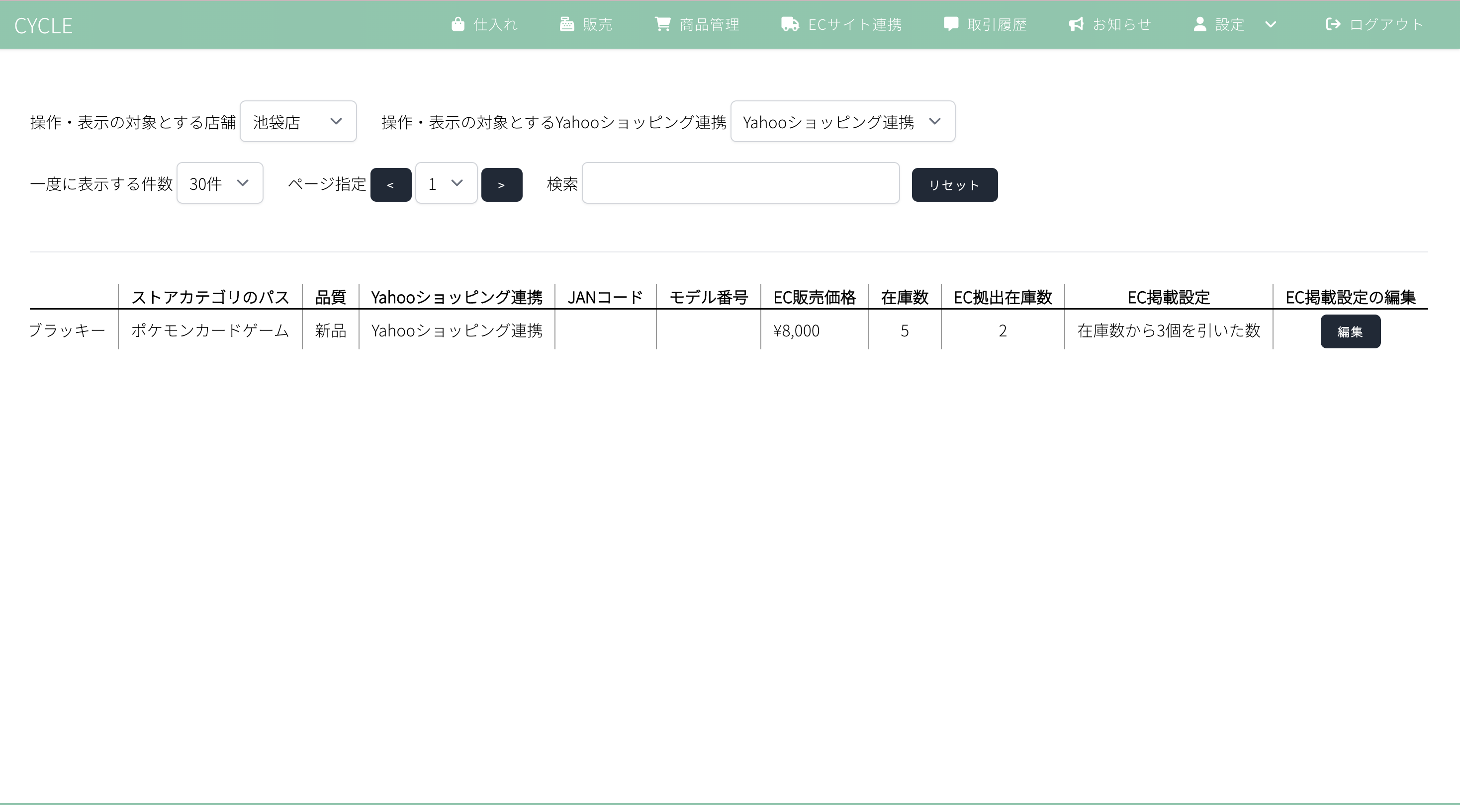Click the shopping cart 商品管理 icon
Viewport: 1460px width, 805px height.
tap(662, 24)
